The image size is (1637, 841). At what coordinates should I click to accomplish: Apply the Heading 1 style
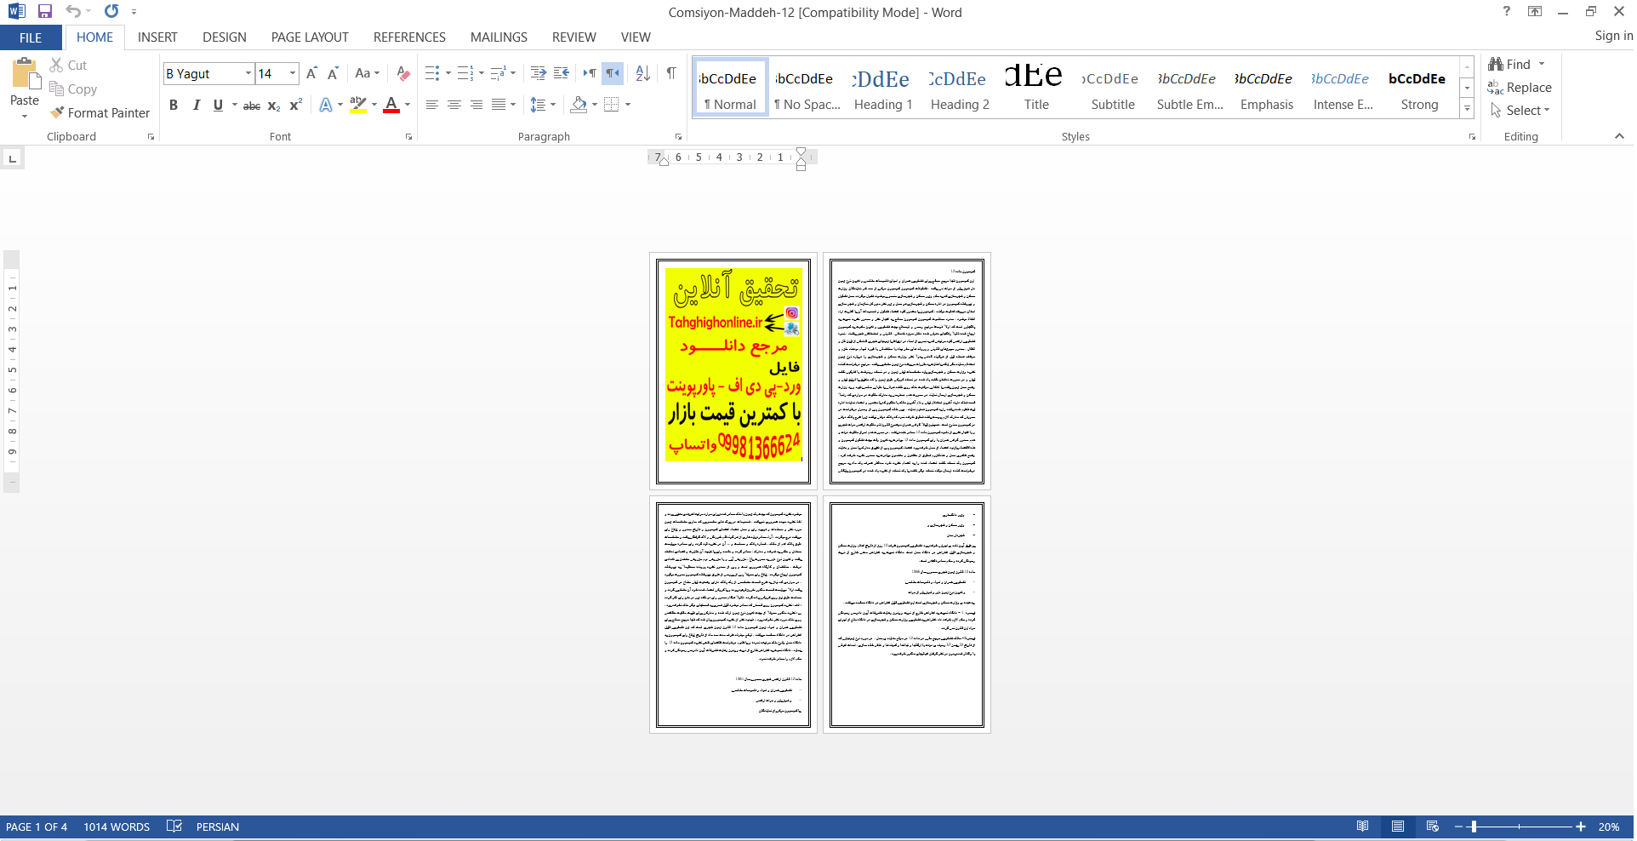(883, 88)
